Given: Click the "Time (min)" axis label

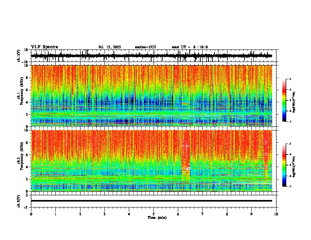Looking at the screenshot, I should pyautogui.click(x=157, y=218).
